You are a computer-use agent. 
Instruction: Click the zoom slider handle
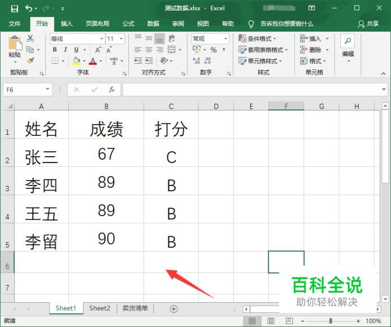click(331, 321)
